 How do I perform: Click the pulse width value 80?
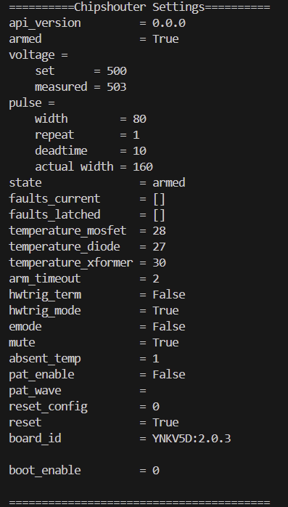point(139,118)
